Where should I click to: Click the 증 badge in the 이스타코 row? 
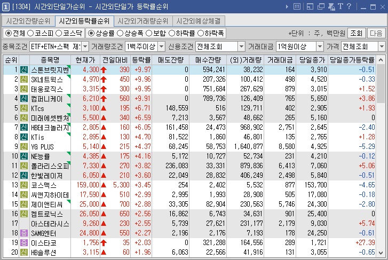[24, 243]
